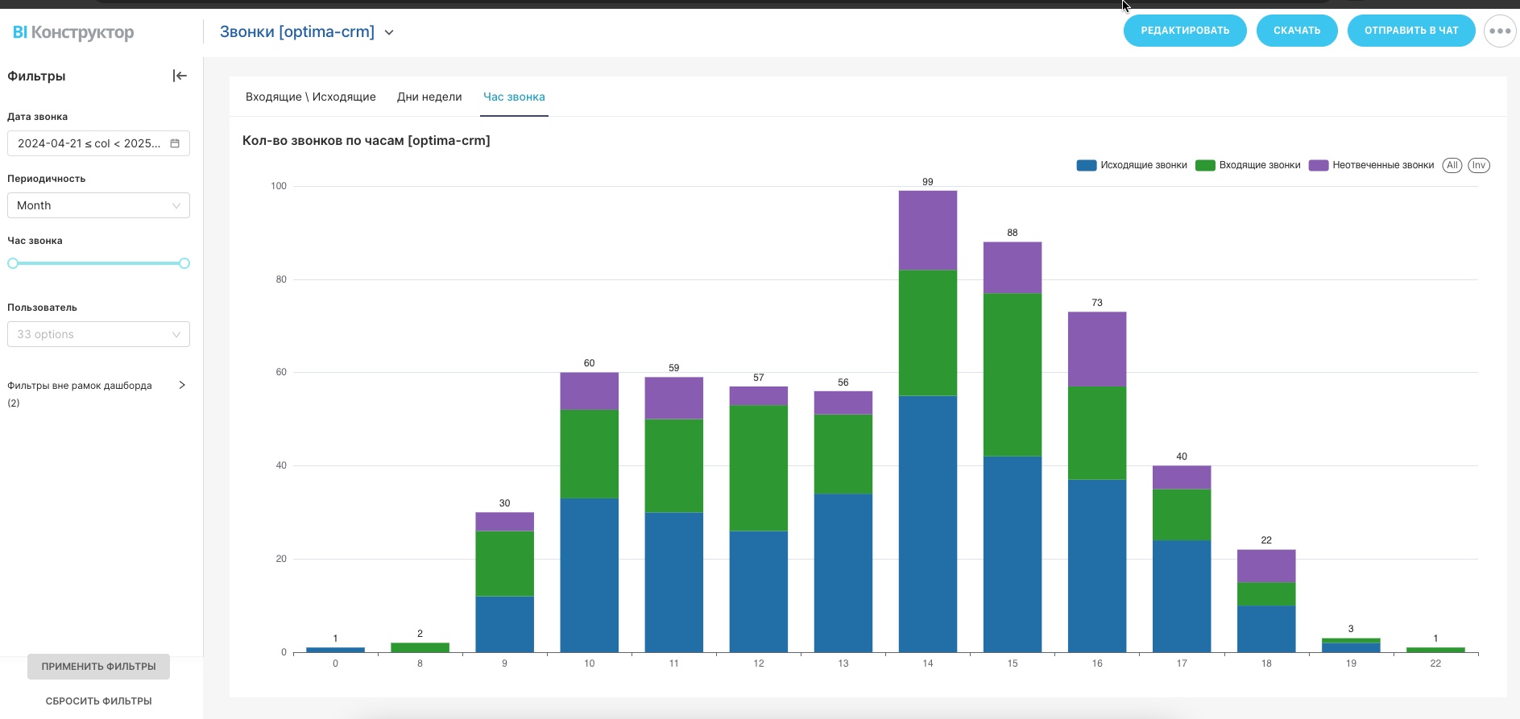Click the Редактировать button

1185,31
